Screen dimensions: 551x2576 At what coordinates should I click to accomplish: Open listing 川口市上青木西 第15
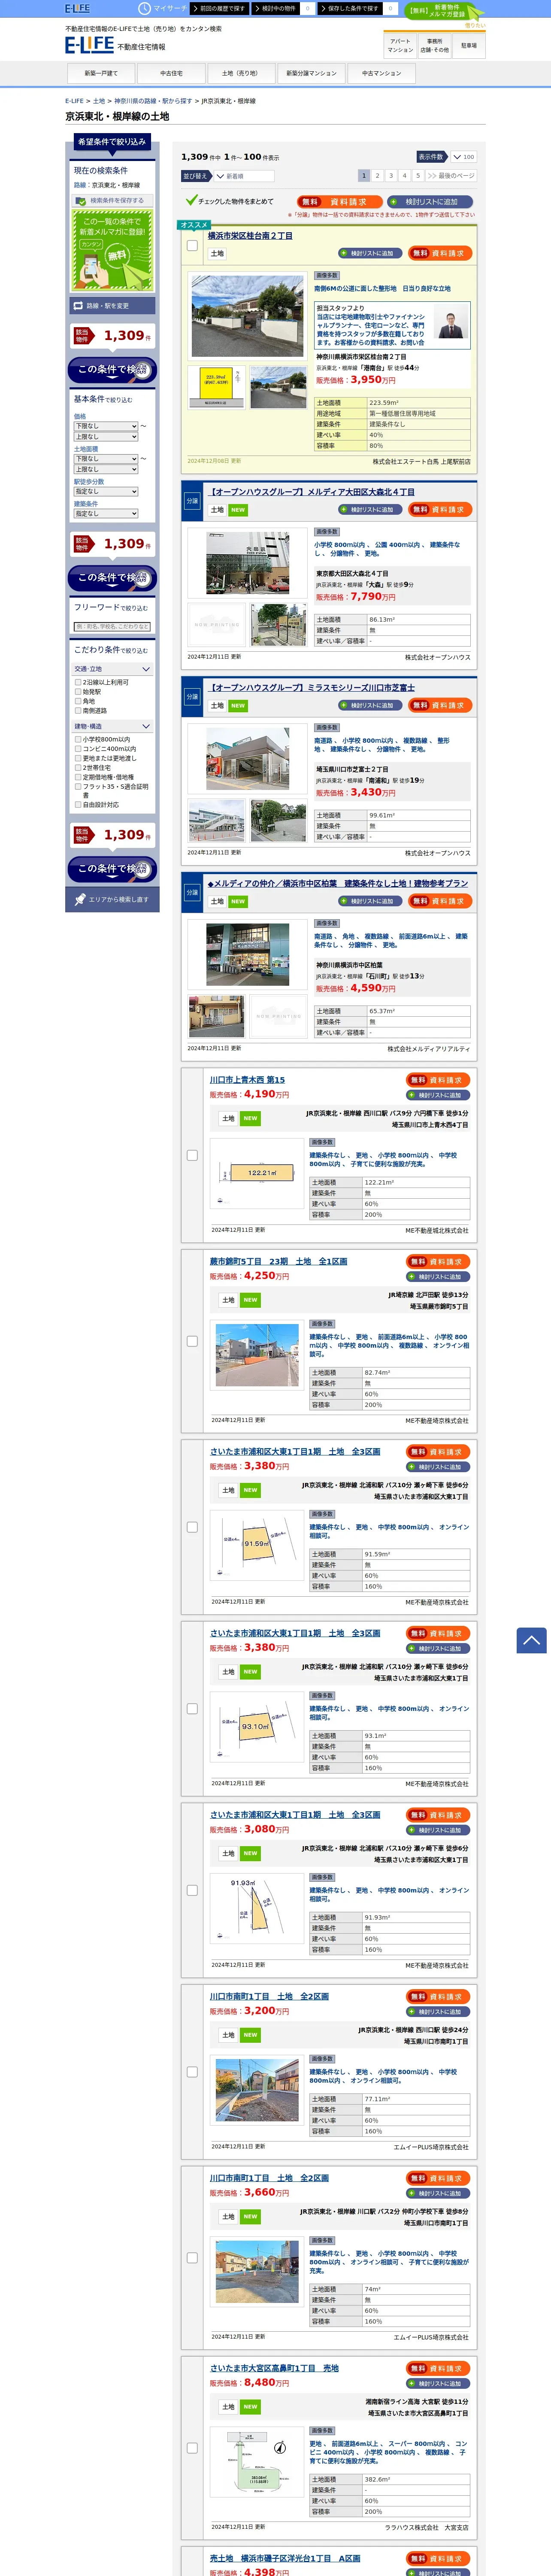pos(247,1080)
